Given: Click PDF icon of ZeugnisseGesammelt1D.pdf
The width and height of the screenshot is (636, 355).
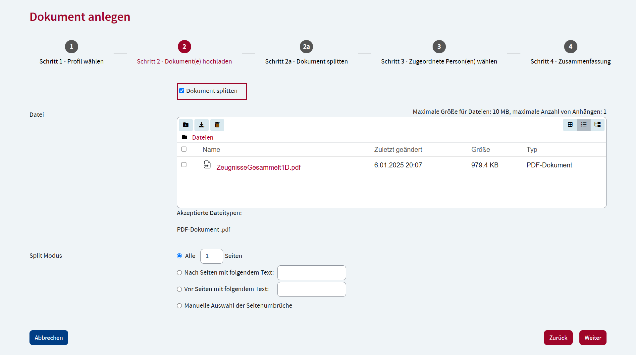Looking at the screenshot, I should pyautogui.click(x=207, y=165).
